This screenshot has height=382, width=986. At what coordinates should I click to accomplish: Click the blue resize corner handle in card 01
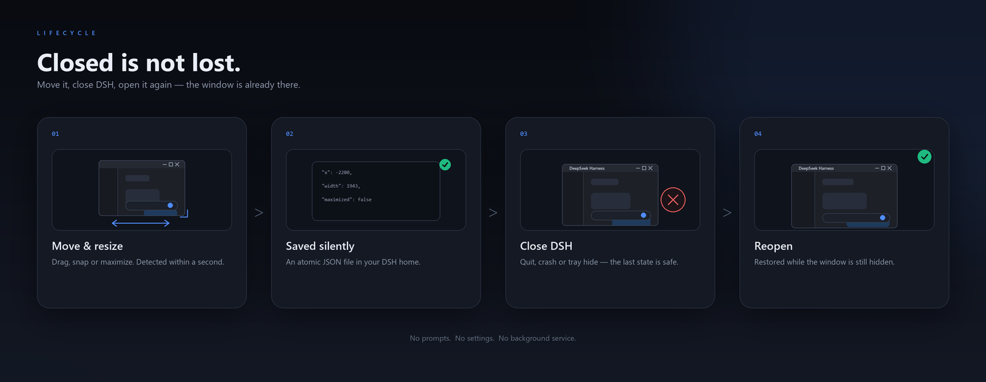click(x=184, y=214)
